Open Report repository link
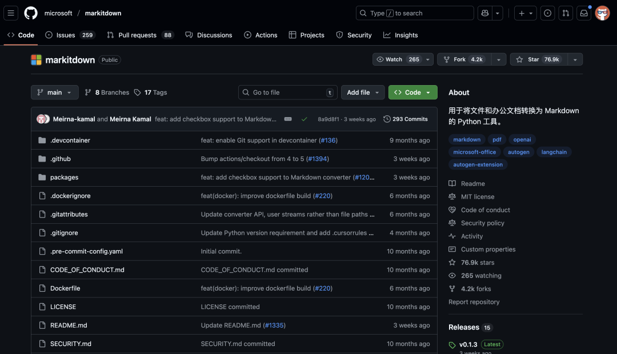The image size is (617, 354). [x=474, y=302]
